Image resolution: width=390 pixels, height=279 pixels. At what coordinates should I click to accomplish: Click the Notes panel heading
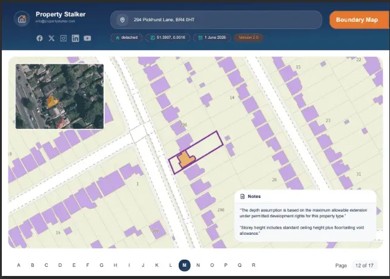[254, 197]
